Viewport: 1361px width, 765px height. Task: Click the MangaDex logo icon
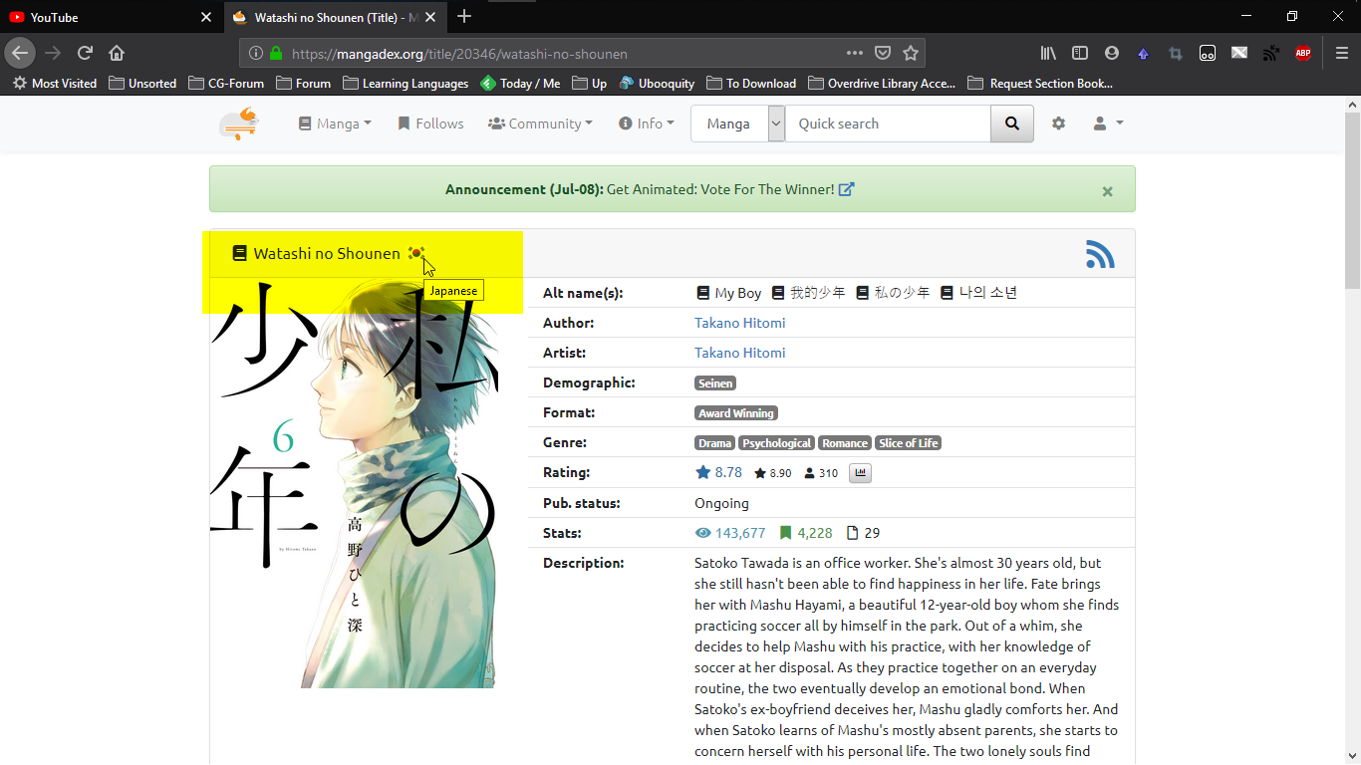(239, 124)
